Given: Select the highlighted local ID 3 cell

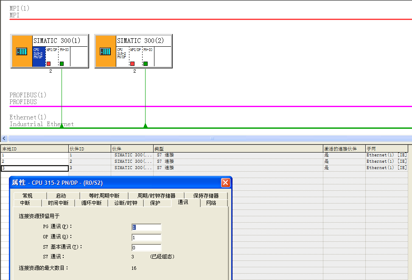Looking at the screenshot, I should (x=35, y=168).
